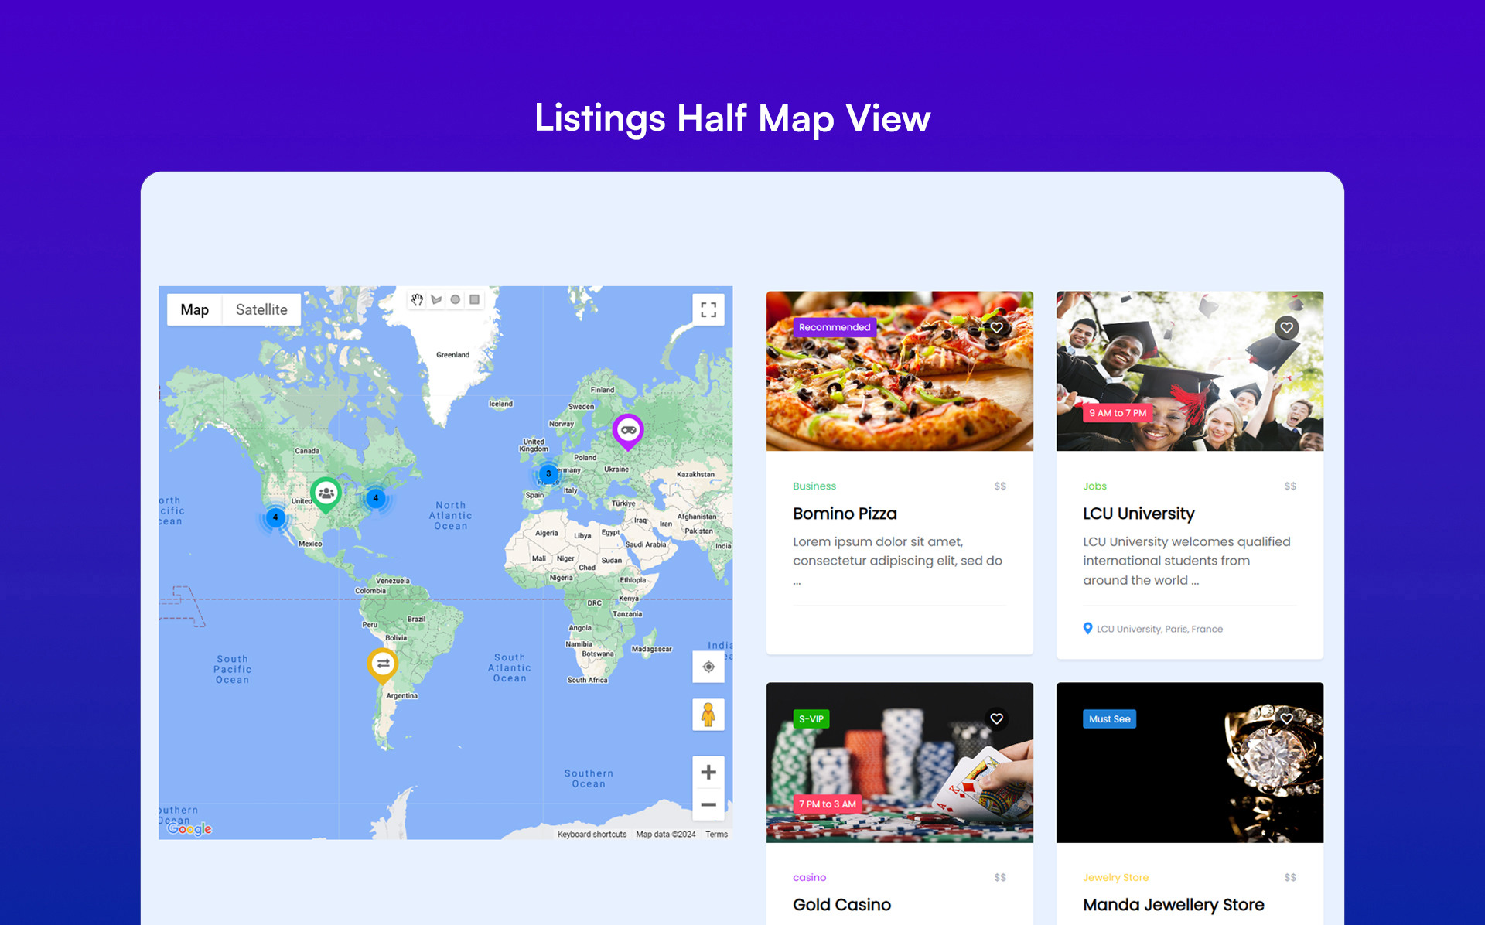Click the heart/favorite icon on LCU University

coord(1287,328)
